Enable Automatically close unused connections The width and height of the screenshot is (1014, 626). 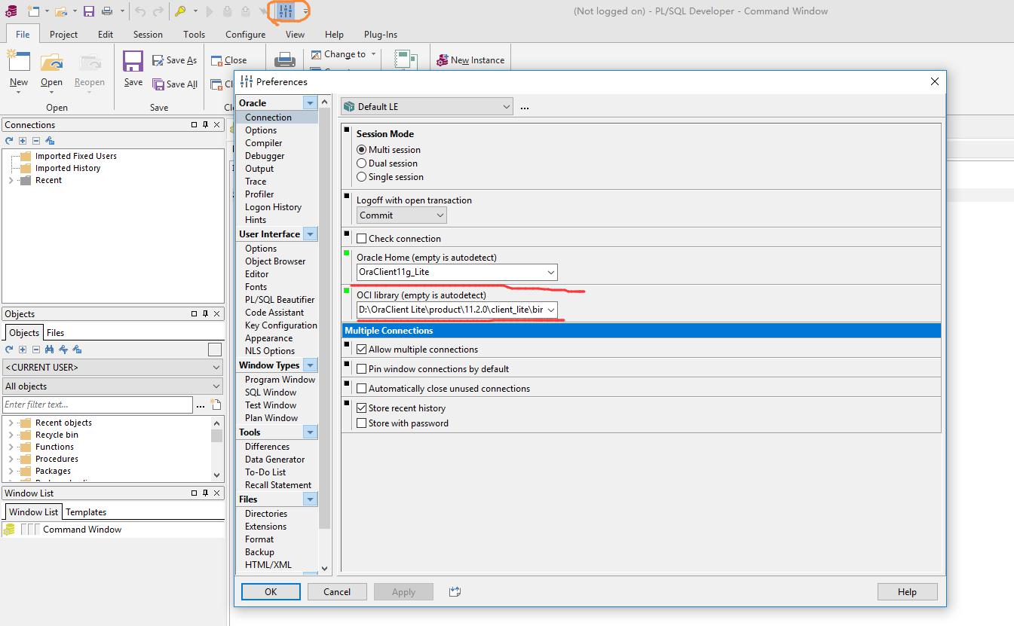click(362, 389)
